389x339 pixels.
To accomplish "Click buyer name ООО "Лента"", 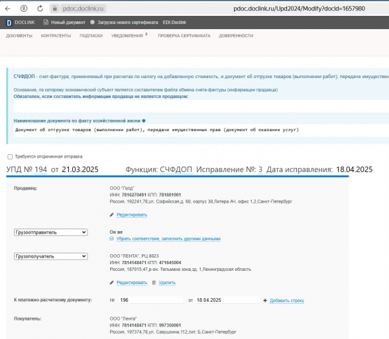I will tap(123, 318).
